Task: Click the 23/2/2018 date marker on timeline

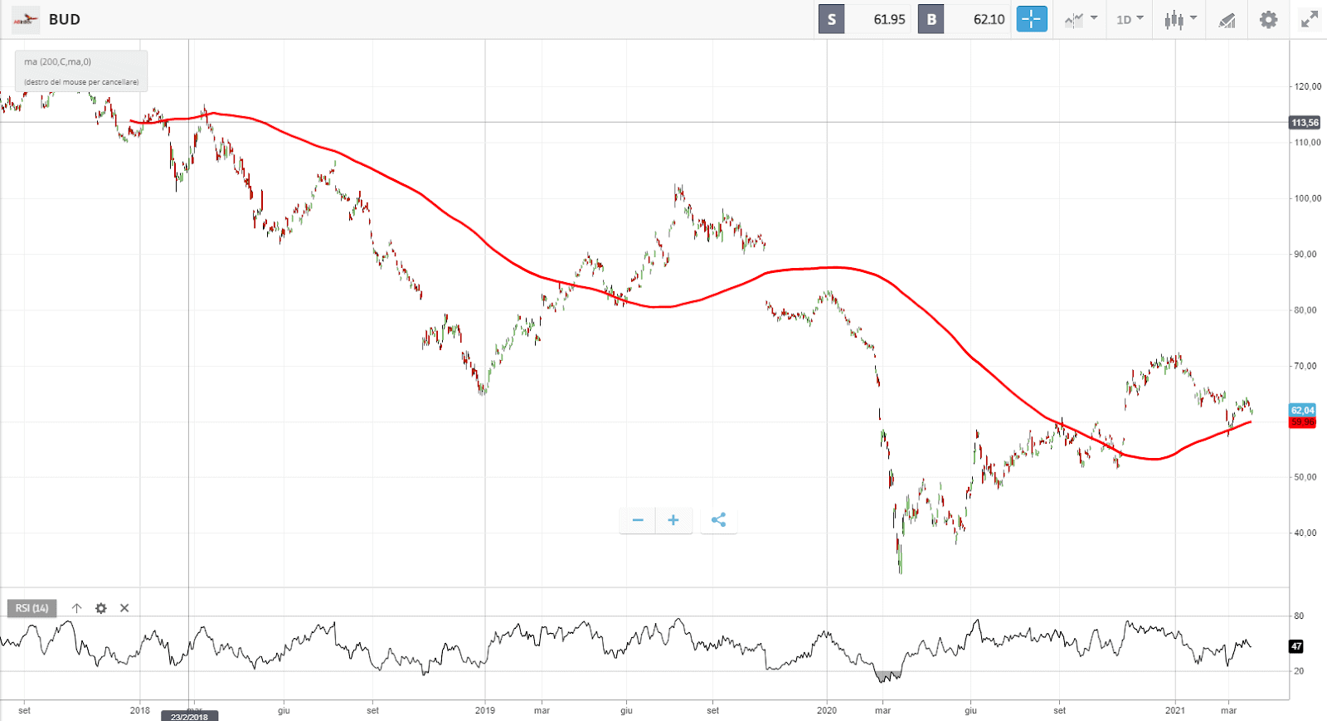Action: 189,716
